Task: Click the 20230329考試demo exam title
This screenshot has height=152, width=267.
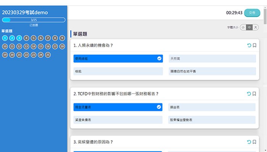Action: pyautogui.click(x=25, y=12)
